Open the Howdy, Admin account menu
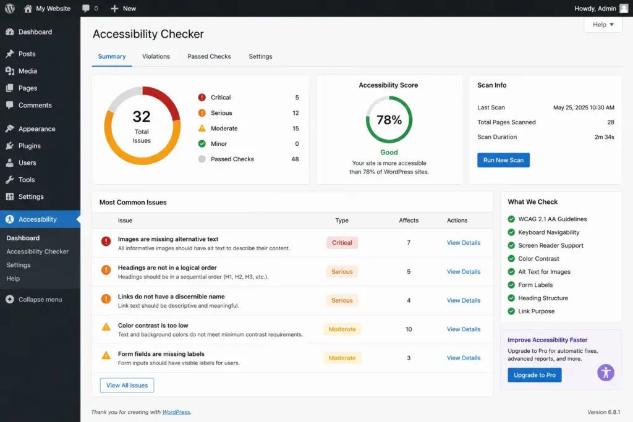The height and width of the screenshot is (422, 633). (x=601, y=8)
